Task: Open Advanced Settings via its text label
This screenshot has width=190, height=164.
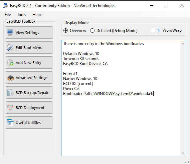Action: [x=31, y=78]
